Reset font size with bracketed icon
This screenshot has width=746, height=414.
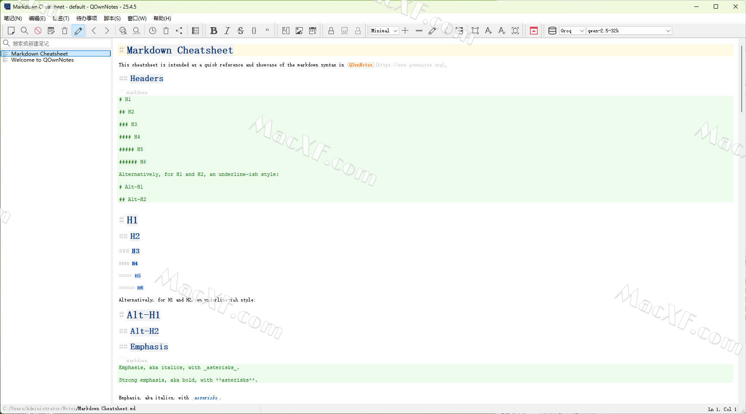(515, 31)
